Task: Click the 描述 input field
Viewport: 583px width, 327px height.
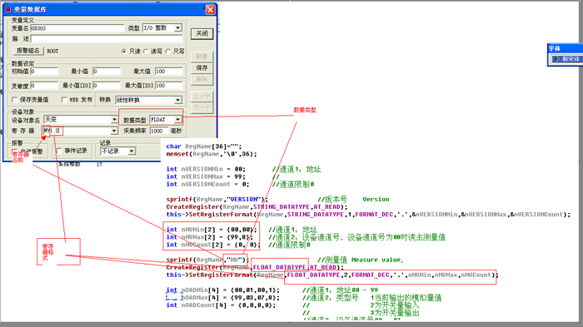Action: [x=107, y=38]
